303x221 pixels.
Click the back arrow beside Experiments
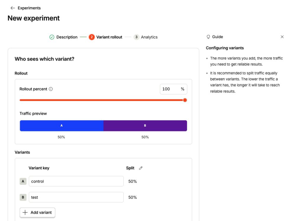click(13, 8)
